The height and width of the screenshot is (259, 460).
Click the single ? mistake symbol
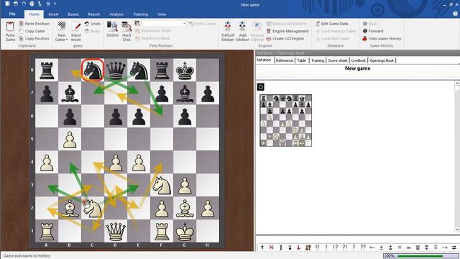354,247
